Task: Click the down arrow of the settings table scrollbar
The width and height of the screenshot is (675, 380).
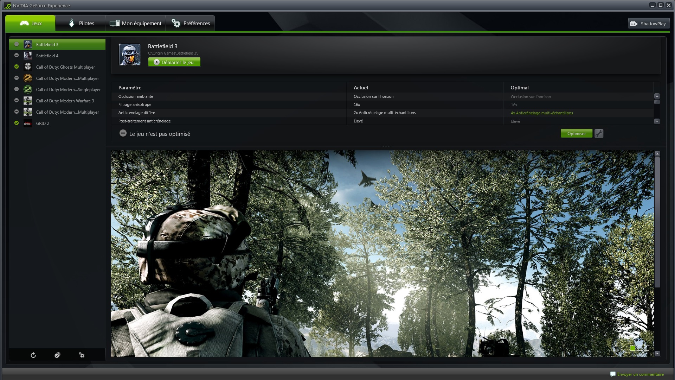Action: 657,121
